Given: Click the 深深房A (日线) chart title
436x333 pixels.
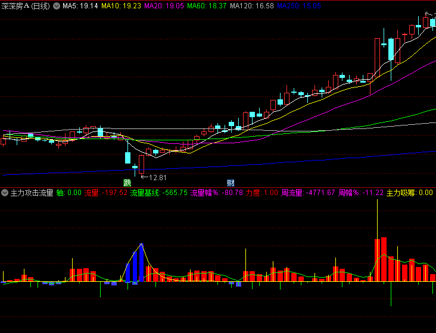Looking at the screenshot, I should point(26,6).
